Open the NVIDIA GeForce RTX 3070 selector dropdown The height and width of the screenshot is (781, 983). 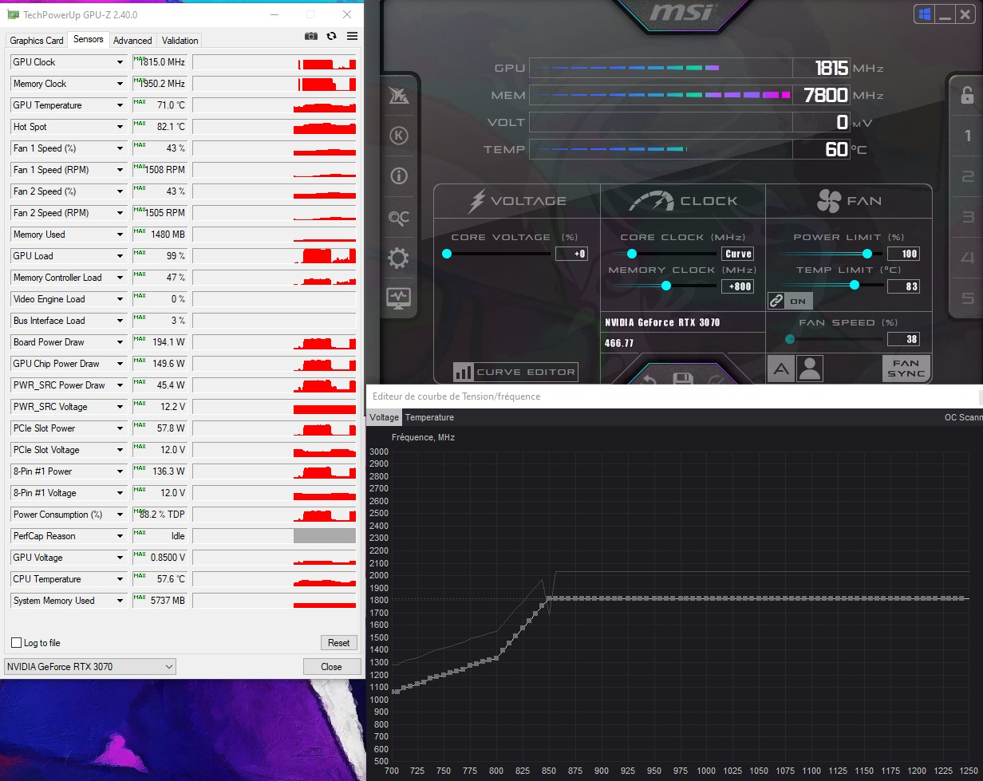coord(90,667)
